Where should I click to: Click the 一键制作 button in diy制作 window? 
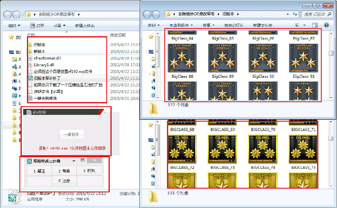point(72,134)
